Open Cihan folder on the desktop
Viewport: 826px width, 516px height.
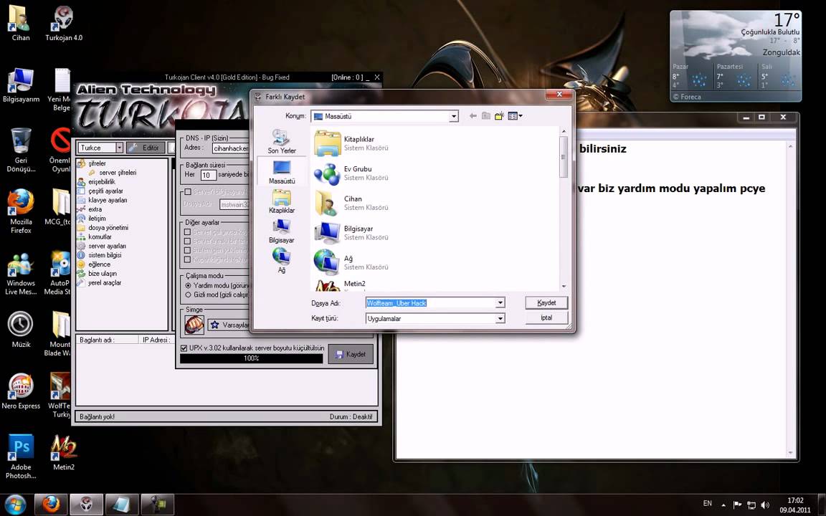pos(21,23)
